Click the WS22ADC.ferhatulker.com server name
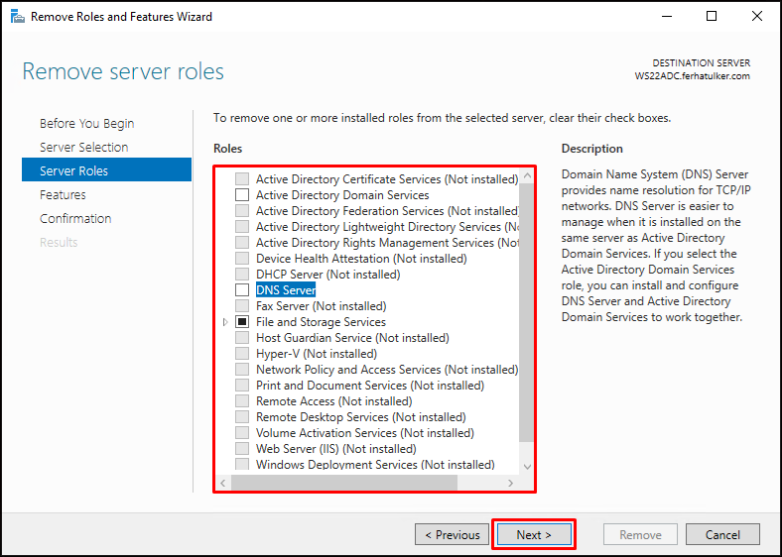The image size is (782, 557). click(693, 76)
